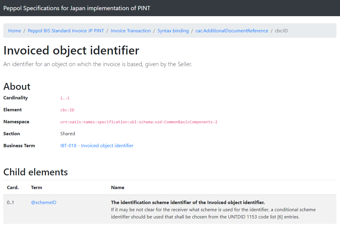Click the Child elements heading
Screen dimensions: 340x228
(35, 172)
